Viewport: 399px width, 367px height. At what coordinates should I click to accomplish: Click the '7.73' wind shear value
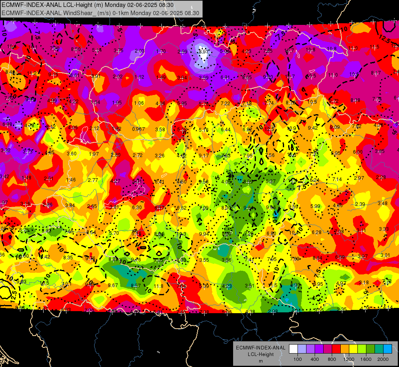pos(387,281)
